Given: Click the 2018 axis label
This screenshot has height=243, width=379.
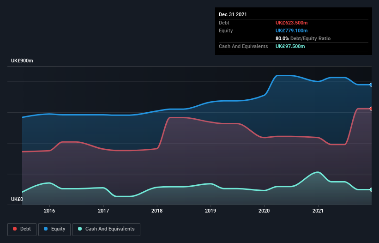Looking at the screenshot, I should 157,211.
